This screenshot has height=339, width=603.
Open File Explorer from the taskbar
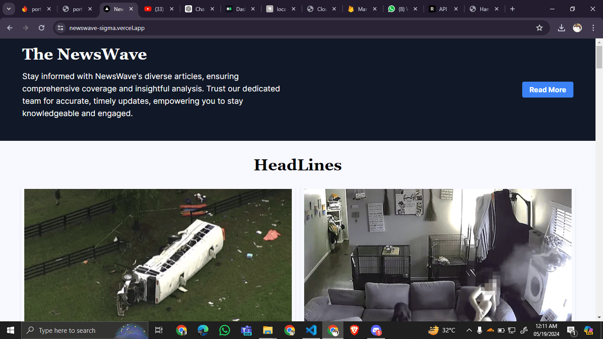[x=268, y=330]
